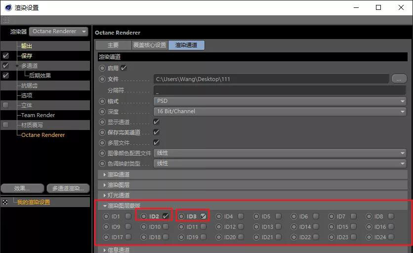This screenshot has width=413, height=253.
Task: Select 抗锯齿 in the settings list
Action: 29,85
